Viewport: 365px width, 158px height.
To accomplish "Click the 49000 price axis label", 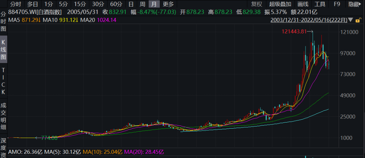I will pos(348,95).
